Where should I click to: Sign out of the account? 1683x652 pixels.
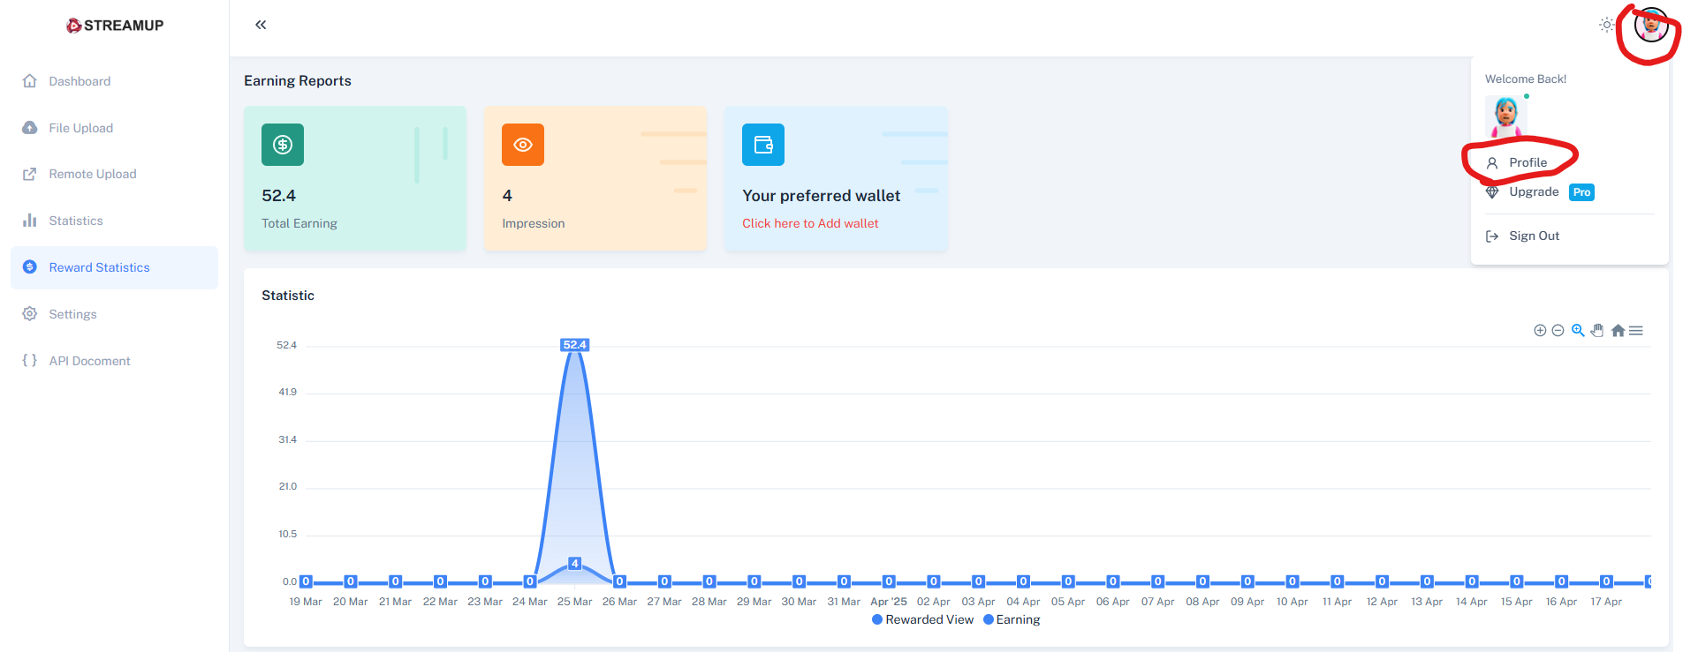click(1534, 236)
